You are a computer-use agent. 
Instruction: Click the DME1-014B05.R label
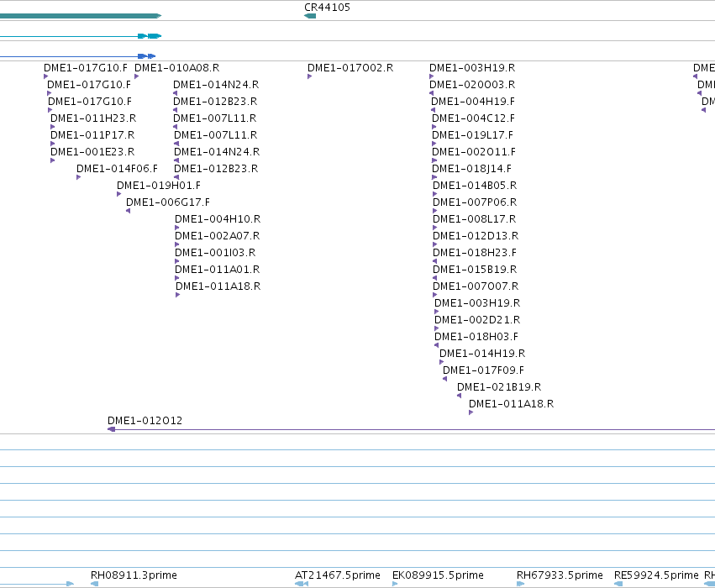tap(475, 186)
